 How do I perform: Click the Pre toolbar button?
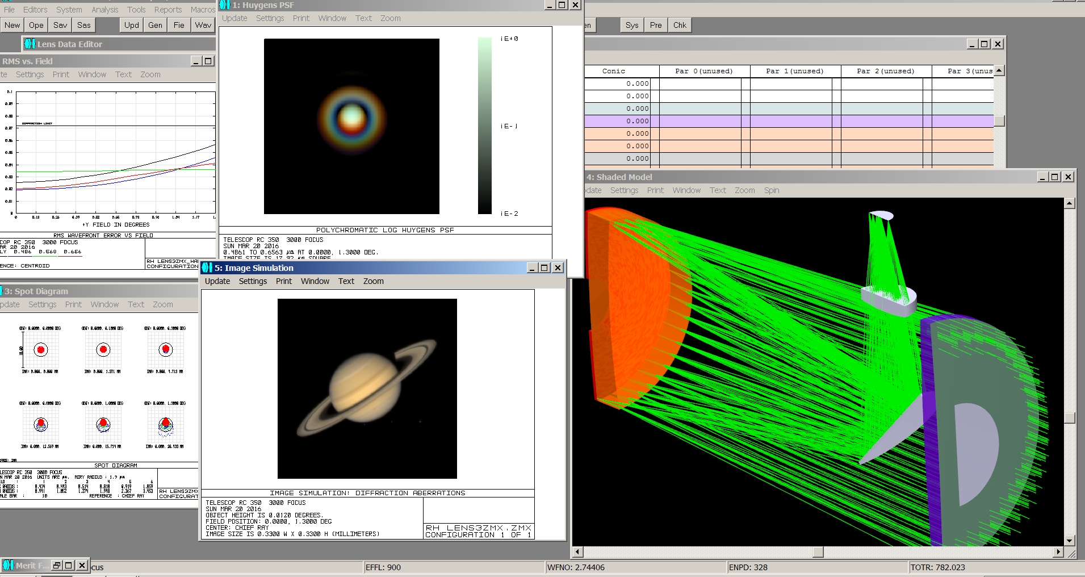pos(656,25)
